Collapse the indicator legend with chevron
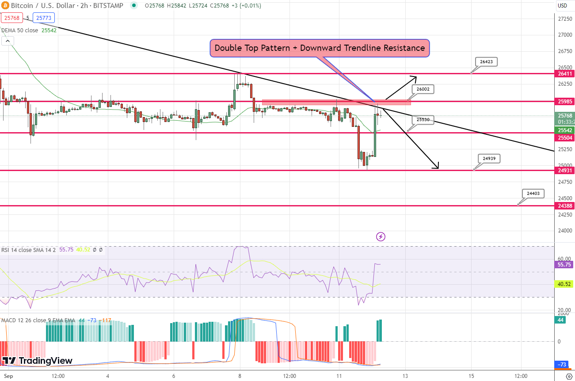The height and width of the screenshot is (381, 575). click(x=8, y=41)
